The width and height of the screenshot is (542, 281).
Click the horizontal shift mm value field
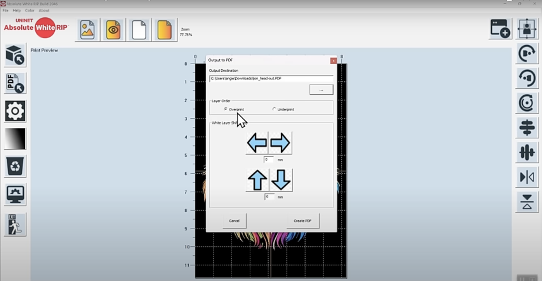(x=269, y=160)
